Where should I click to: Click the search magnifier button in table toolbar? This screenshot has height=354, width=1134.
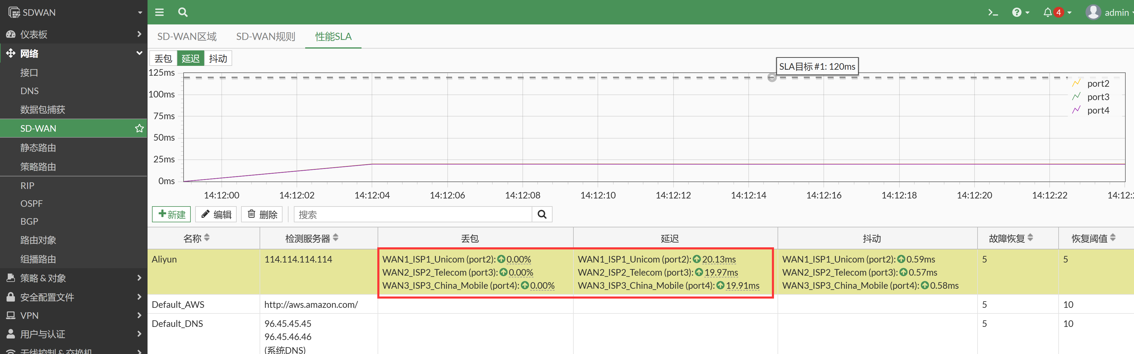[x=542, y=215]
